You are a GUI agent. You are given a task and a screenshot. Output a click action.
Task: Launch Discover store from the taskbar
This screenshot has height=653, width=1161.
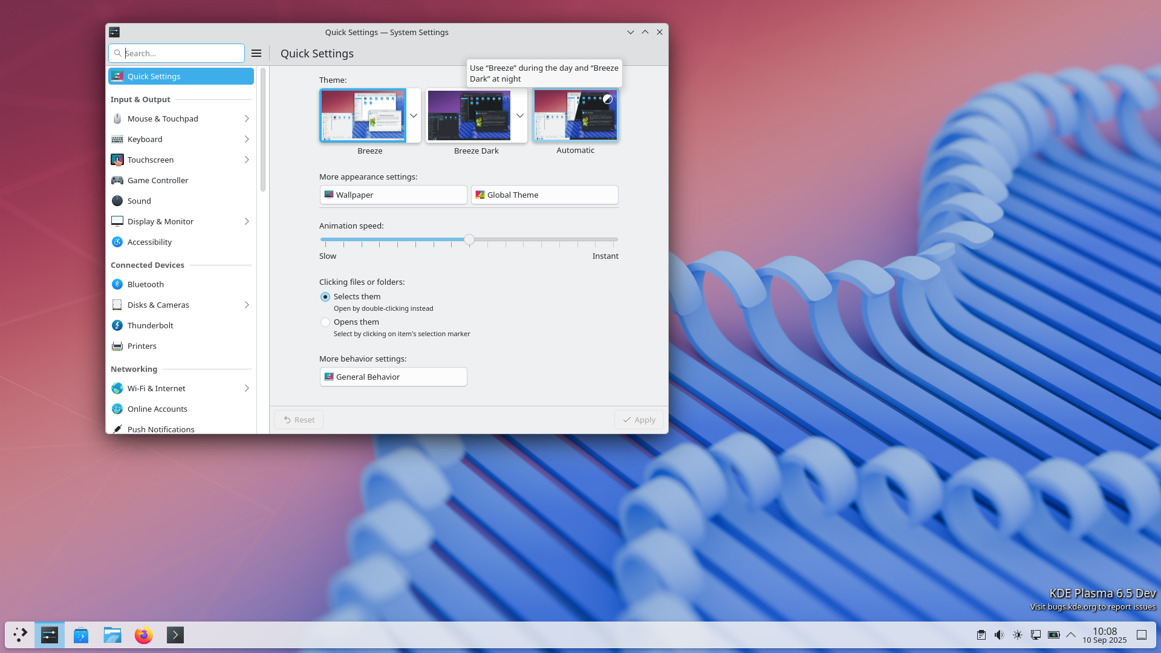[x=81, y=635]
